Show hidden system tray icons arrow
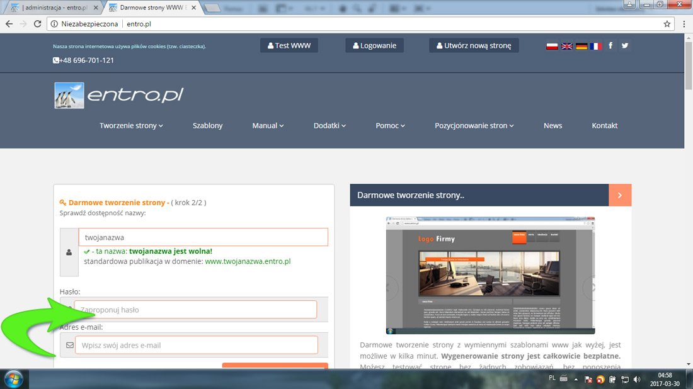Image resolution: width=693 pixels, height=389 pixels. pyautogui.click(x=576, y=380)
